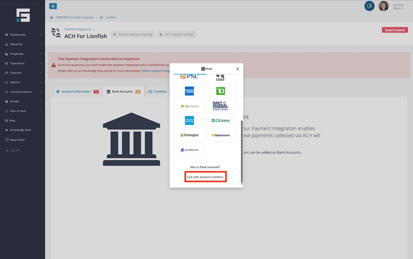Close the Plaid dialog
The image size is (413, 259).
pos(237,69)
